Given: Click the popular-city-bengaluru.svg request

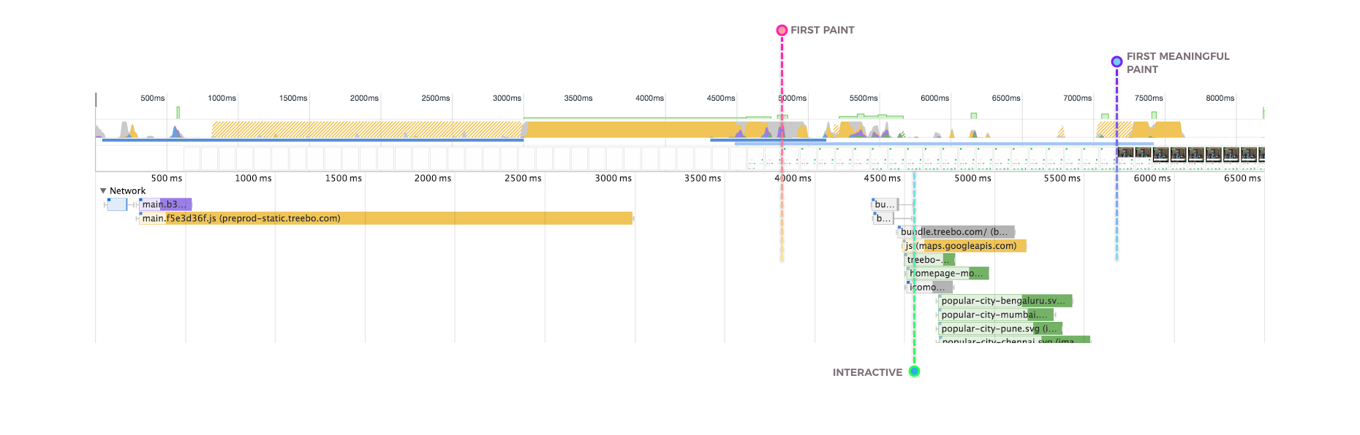Looking at the screenshot, I should tap(1005, 301).
